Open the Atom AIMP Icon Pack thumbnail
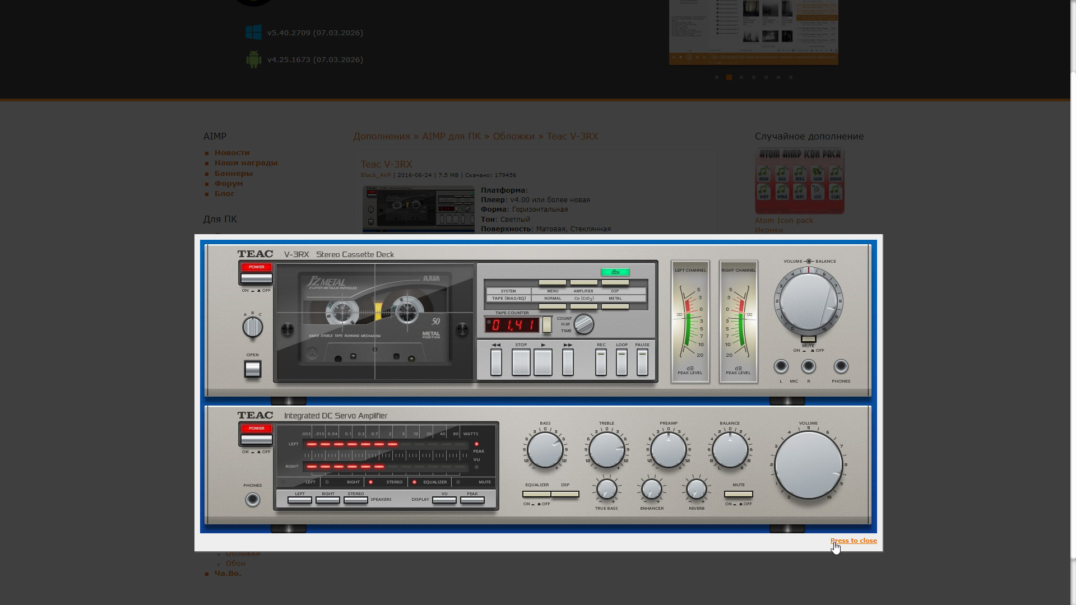This screenshot has height=605, width=1076. click(799, 180)
